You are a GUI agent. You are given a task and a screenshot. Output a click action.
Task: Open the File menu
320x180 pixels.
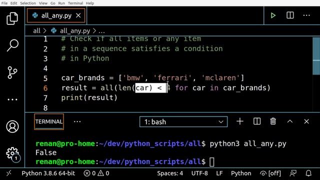coord(4,3)
